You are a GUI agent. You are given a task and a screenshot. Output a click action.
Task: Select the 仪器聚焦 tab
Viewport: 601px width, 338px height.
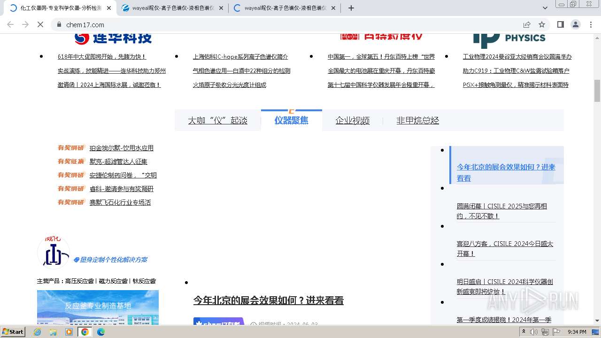point(292,121)
